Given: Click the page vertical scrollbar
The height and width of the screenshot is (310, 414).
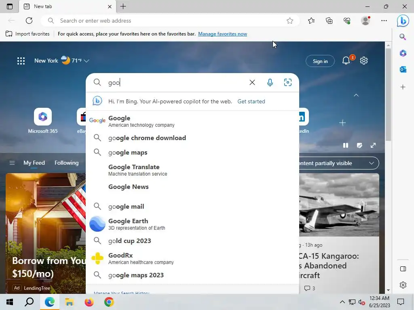Looking at the screenshot, I should tap(388, 94).
